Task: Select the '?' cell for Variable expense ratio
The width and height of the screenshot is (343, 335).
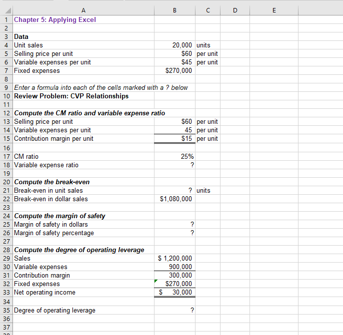Action: (x=174, y=165)
